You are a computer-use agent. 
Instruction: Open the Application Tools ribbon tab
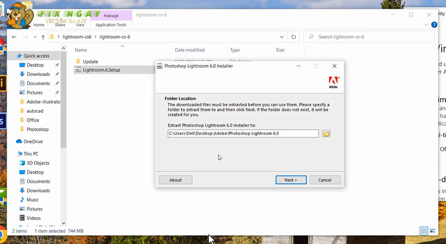tap(110, 25)
